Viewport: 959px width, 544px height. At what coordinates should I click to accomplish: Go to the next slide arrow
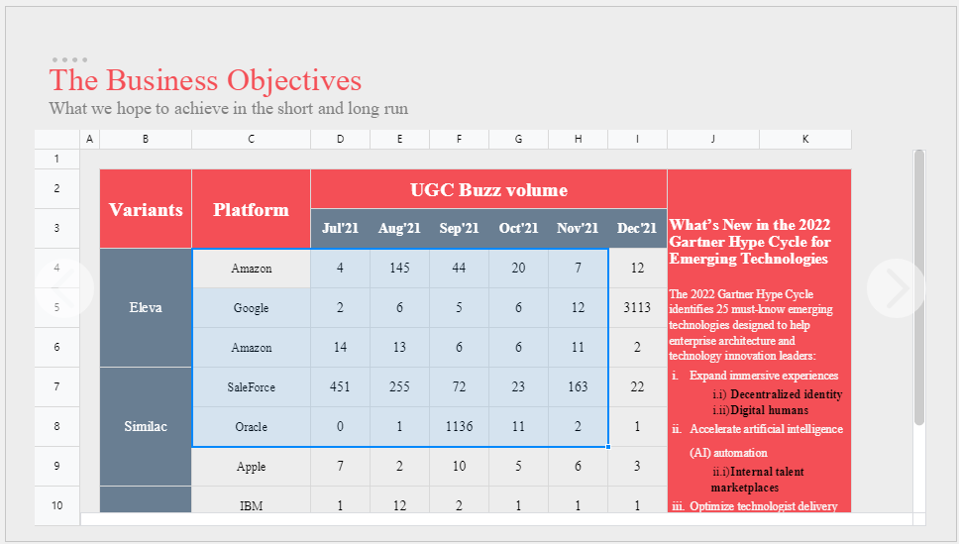coord(896,288)
